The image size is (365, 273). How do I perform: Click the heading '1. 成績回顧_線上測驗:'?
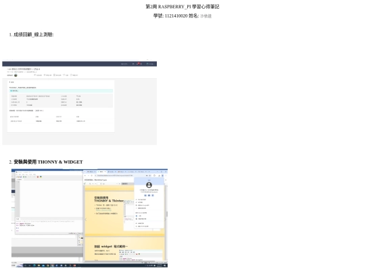(x=31, y=34)
